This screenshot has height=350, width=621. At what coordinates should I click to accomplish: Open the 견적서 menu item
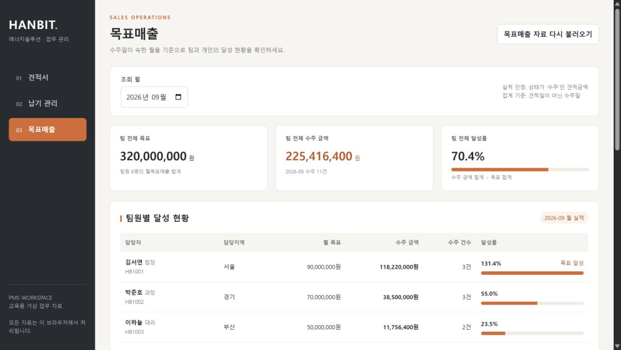point(48,78)
